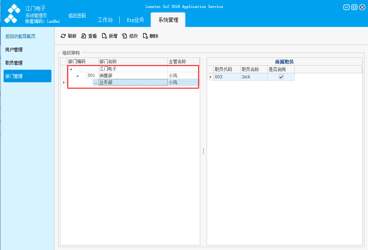Click the 修改 toolbar button label

point(133,36)
